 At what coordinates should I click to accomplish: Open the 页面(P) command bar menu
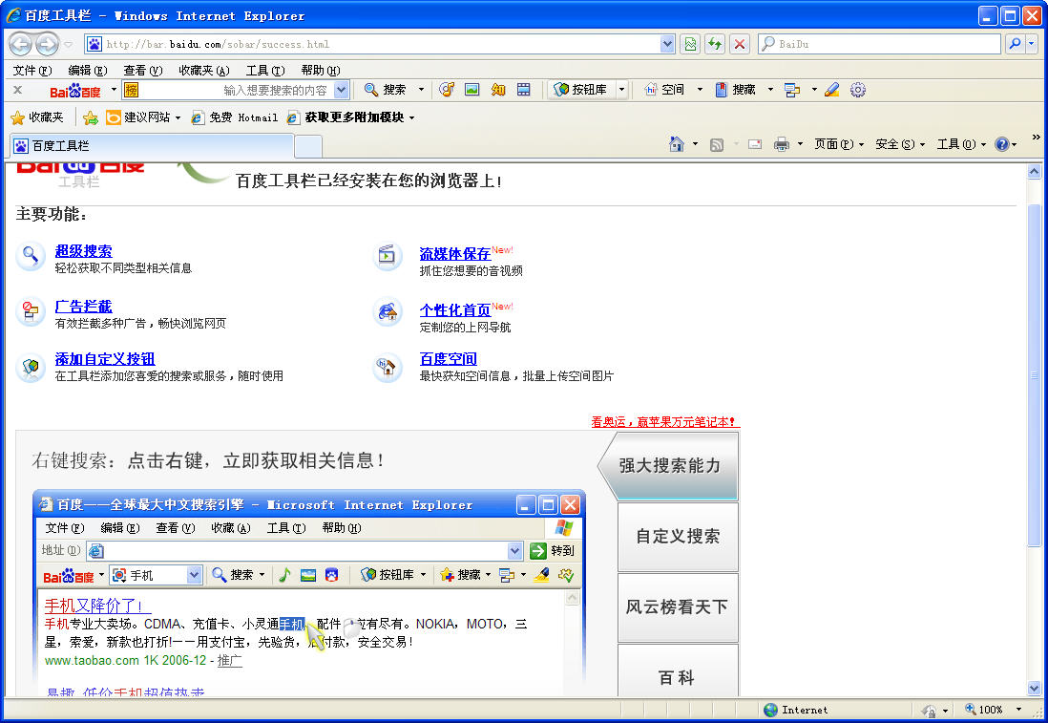tap(839, 144)
